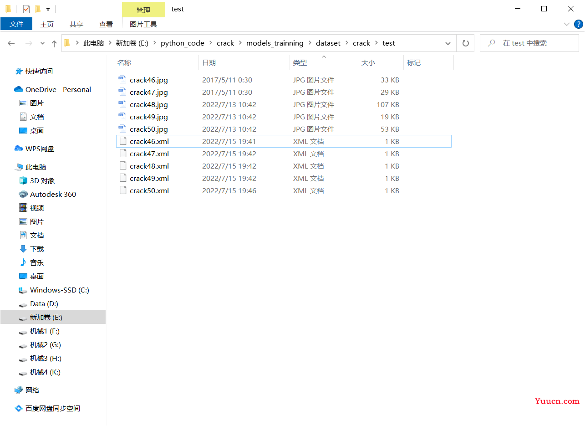
Task: Expand the ribbon using the chevron
Action: coord(567,24)
